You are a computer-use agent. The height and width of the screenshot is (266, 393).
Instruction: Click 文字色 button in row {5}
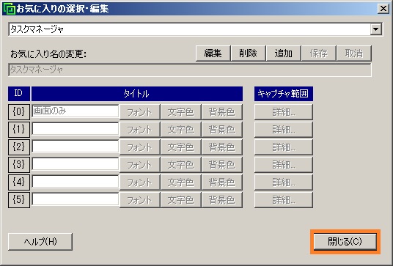point(180,200)
